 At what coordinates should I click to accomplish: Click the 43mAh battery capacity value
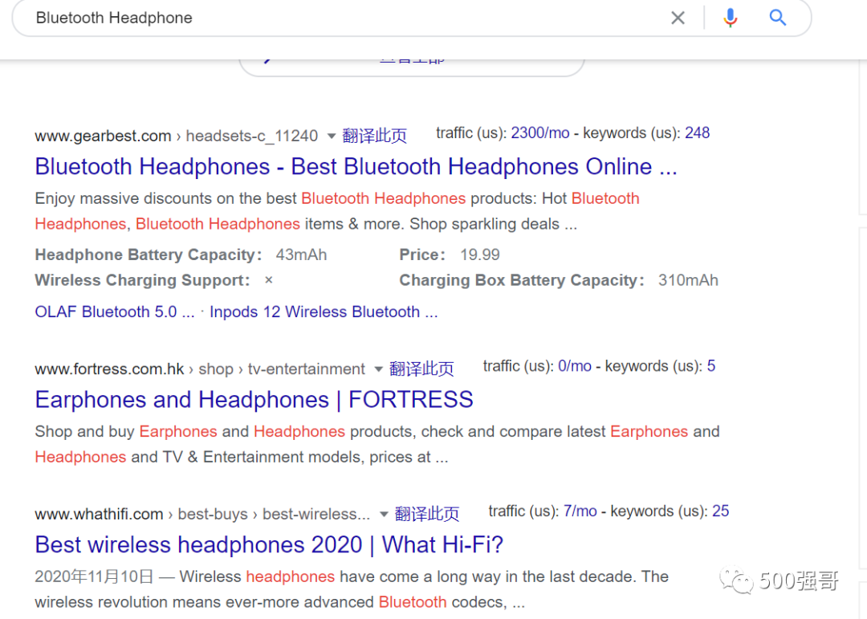[301, 255]
